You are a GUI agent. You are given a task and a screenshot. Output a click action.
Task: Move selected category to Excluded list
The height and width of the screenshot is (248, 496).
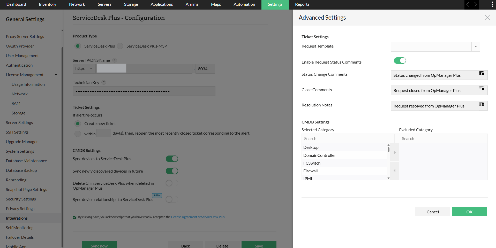click(x=395, y=152)
